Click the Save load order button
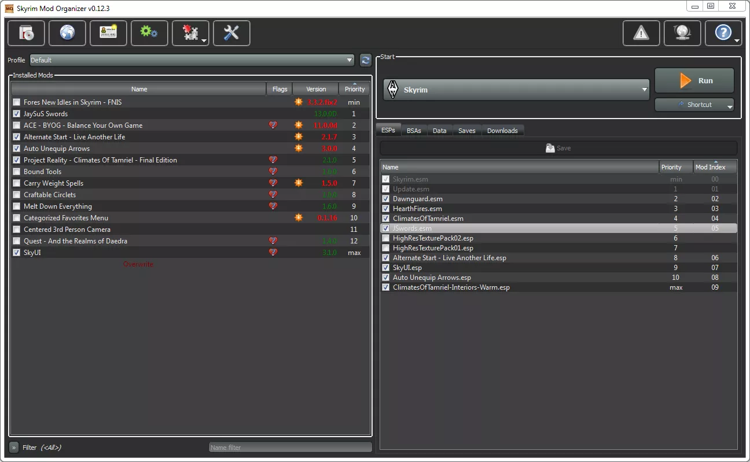The image size is (750, 462). (x=558, y=148)
